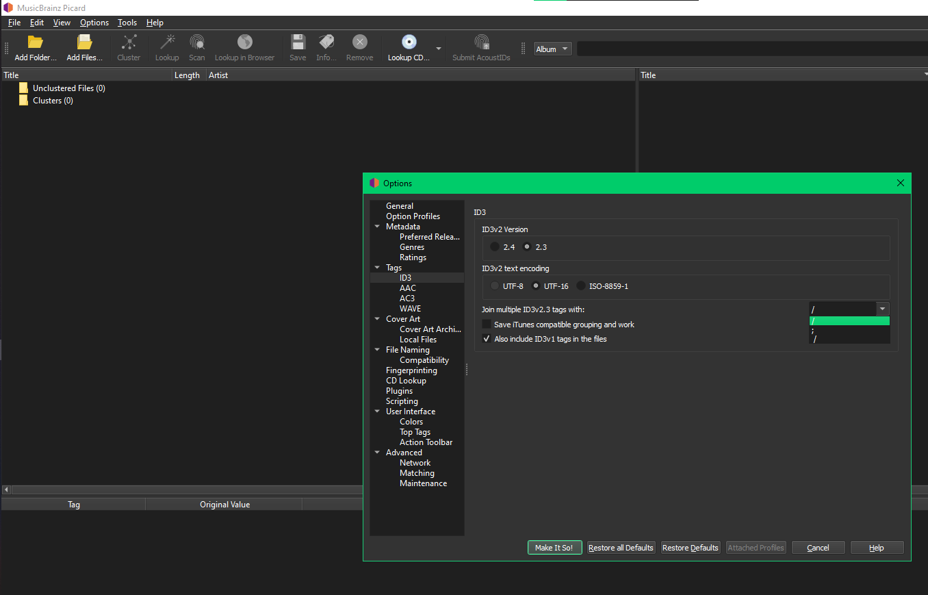The image size is (928, 595).
Task: Click the main window search field
Action: click(752, 49)
